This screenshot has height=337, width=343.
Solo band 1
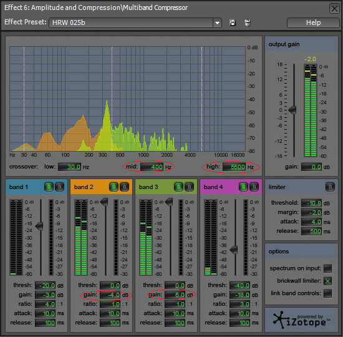tap(49, 187)
